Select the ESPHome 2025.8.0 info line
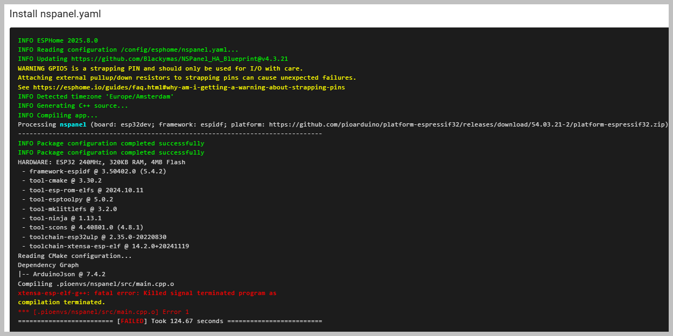 point(58,40)
